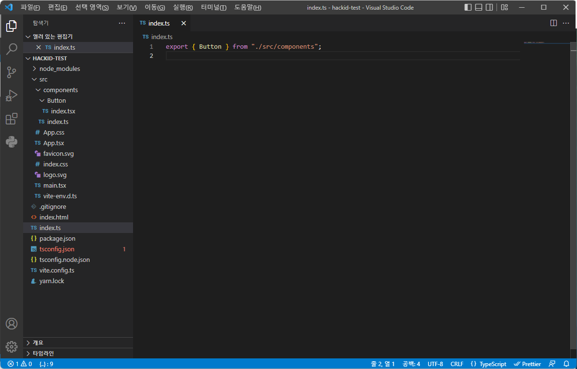Change CRLF end of line sequence
The width and height of the screenshot is (577, 369).
[456, 364]
